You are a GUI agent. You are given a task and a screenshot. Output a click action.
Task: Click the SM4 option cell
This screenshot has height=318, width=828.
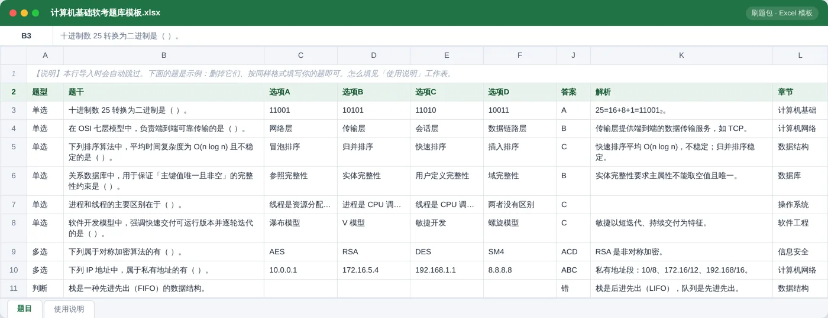click(x=520, y=252)
